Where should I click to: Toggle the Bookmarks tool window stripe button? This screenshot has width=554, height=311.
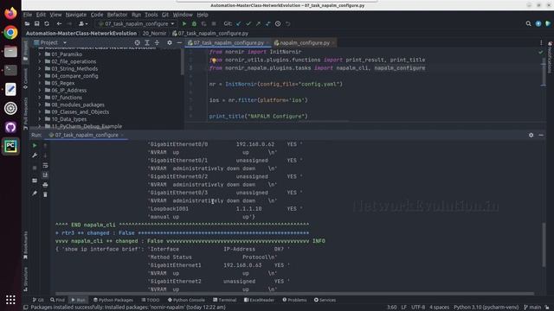coord(25,244)
